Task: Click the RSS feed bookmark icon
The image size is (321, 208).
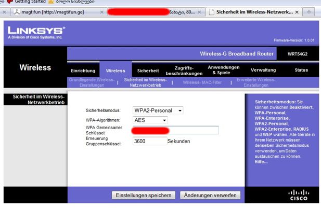Action: coord(51,2)
